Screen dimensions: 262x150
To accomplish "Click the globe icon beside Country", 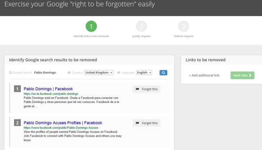I will pos(69,72).
